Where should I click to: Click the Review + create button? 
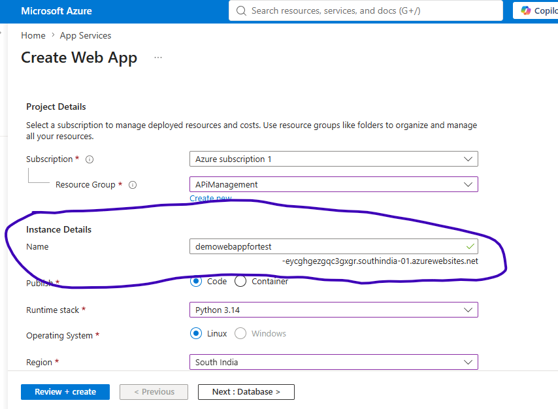coord(65,392)
